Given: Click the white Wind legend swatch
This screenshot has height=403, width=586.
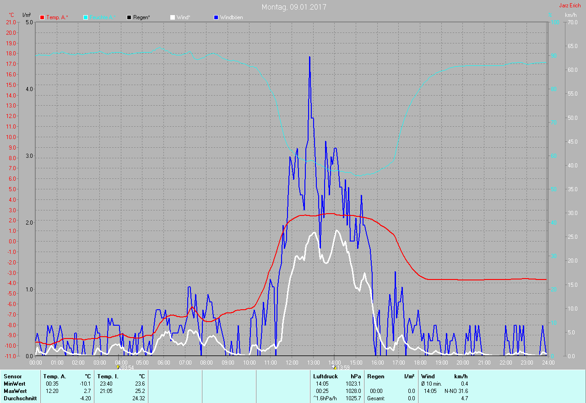Looking at the screenshot, I should [x=173, y=17].
